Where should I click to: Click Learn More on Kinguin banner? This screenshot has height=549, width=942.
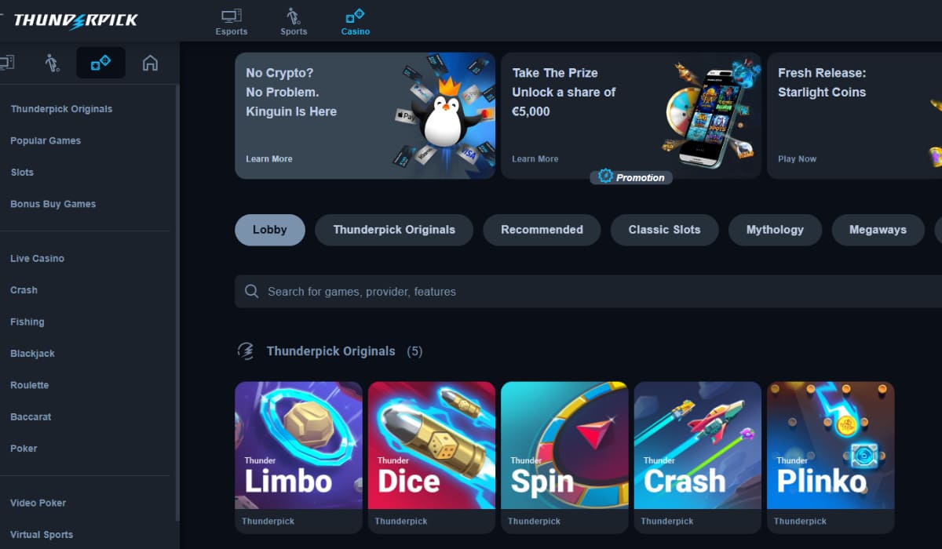coord(269,158)
